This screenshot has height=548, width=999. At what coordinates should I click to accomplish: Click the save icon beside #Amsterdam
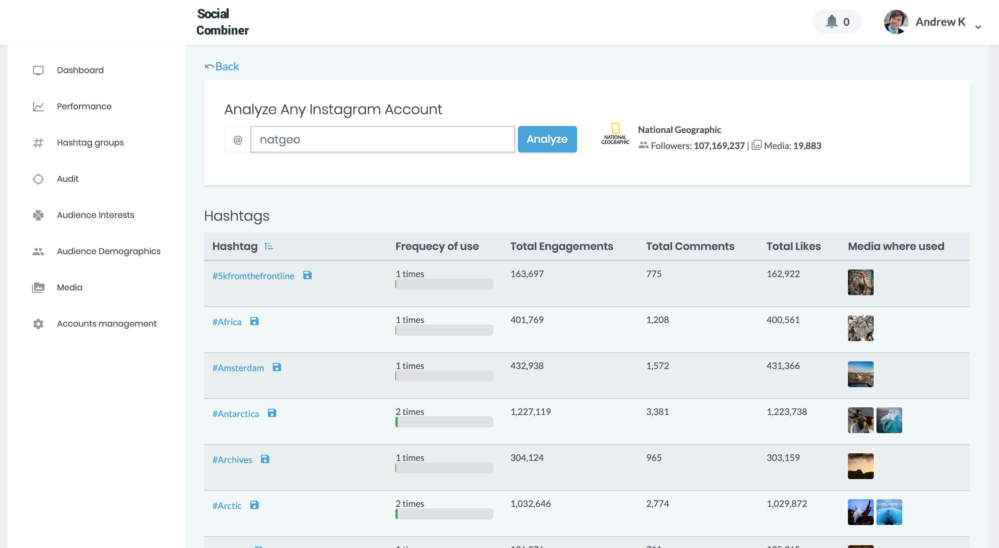tap(276, 367)
